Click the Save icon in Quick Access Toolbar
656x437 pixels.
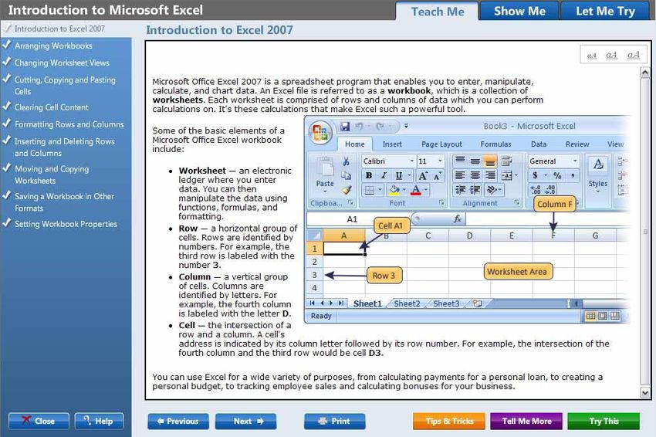345,126
